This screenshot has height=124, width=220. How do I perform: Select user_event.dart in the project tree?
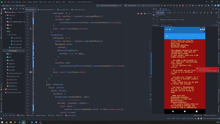click(x=17, y=41)
